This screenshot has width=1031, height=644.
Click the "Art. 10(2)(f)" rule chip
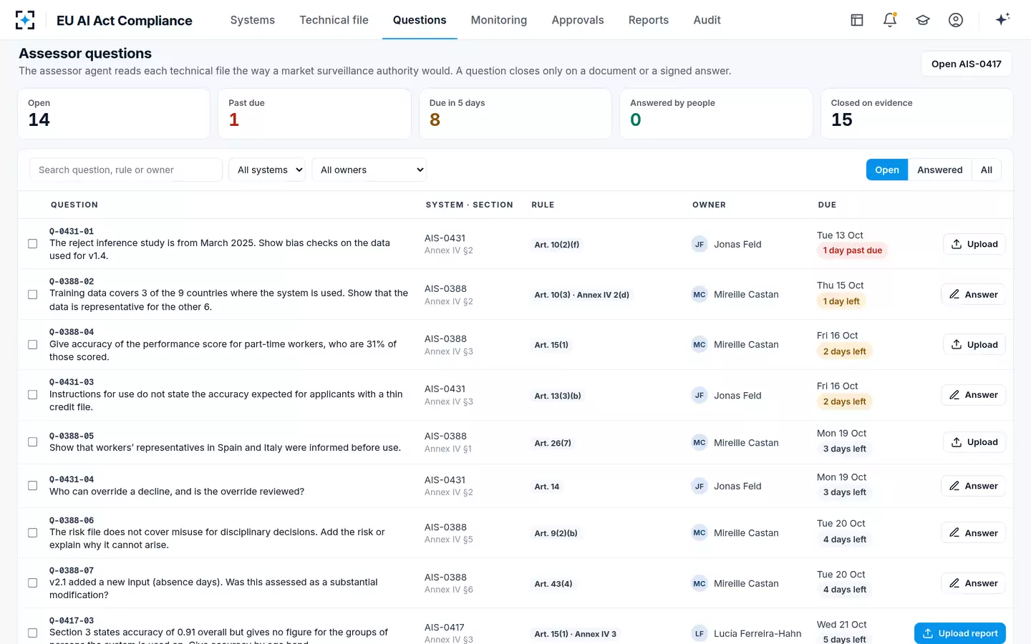click(x=557, y=245)
